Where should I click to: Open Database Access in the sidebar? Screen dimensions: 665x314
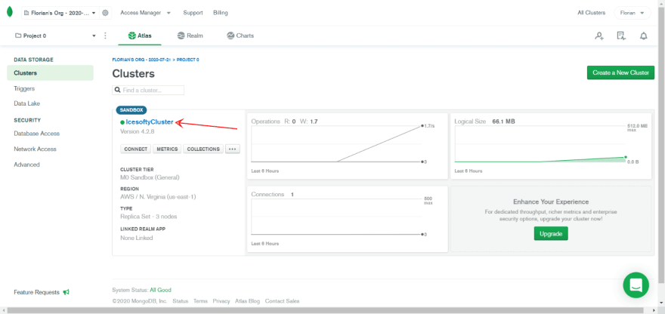36,134
